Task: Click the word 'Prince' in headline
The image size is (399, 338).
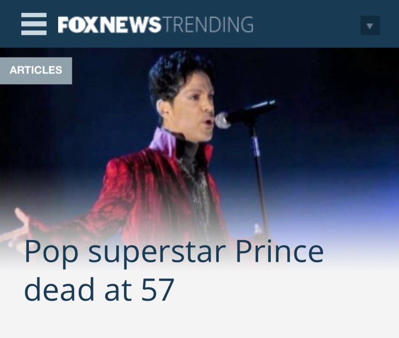Action: coord(280,251)
